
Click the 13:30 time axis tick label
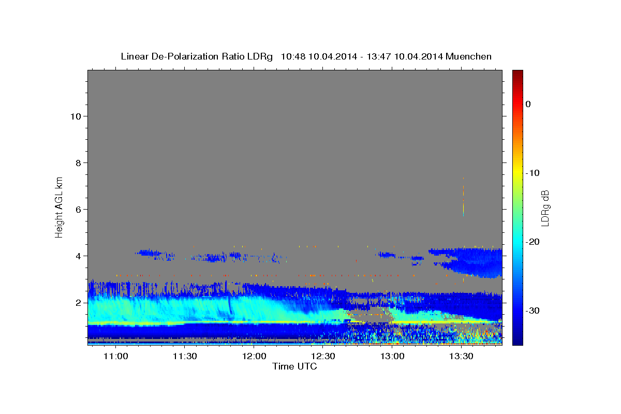(x=462, y=356)
